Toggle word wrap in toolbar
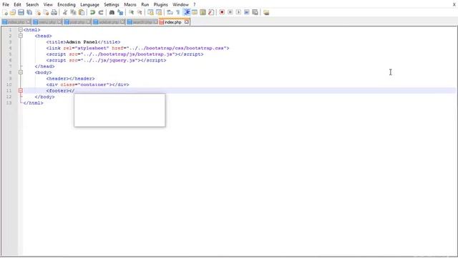The image size is (458, 258). click(170, 12)
